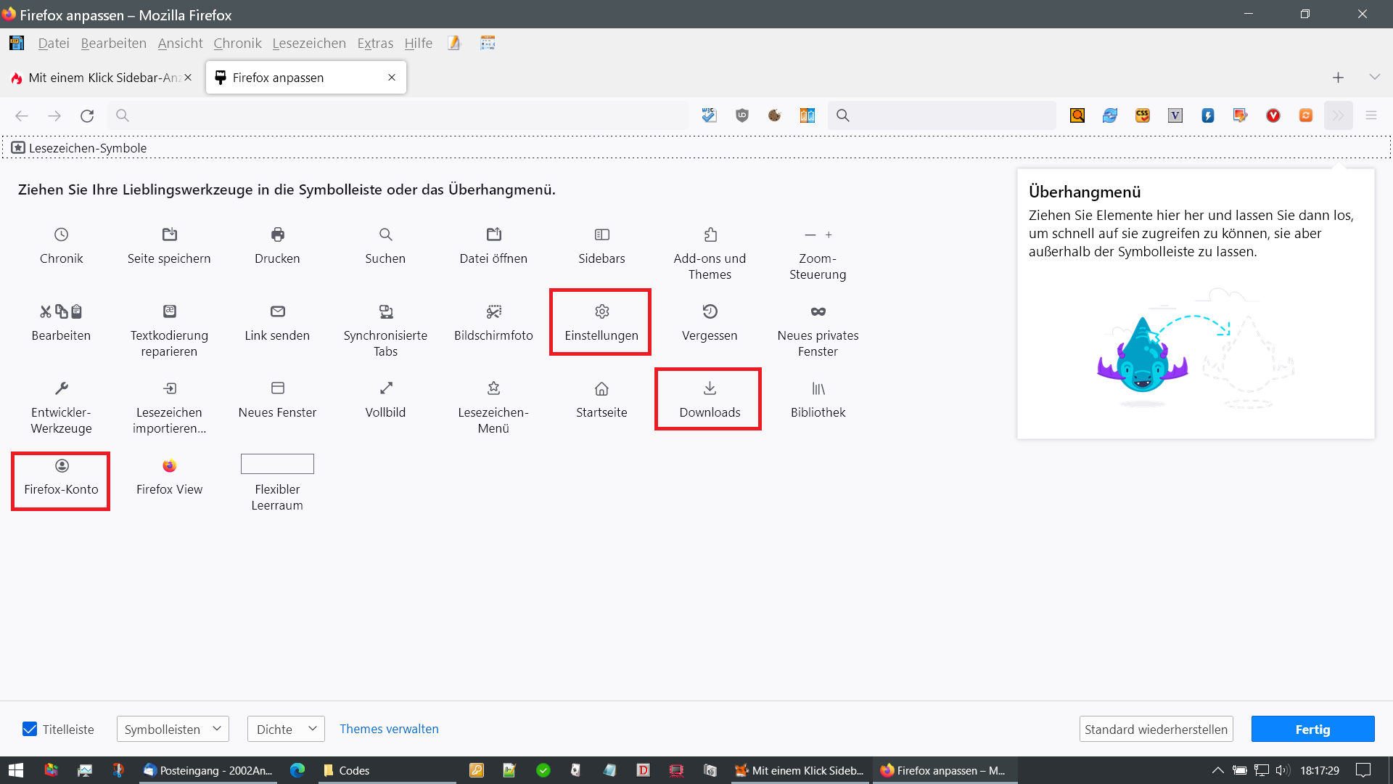The image size is (1393, 784).
Task: Select the Firefox-Konto account icon
Action: 62,465
